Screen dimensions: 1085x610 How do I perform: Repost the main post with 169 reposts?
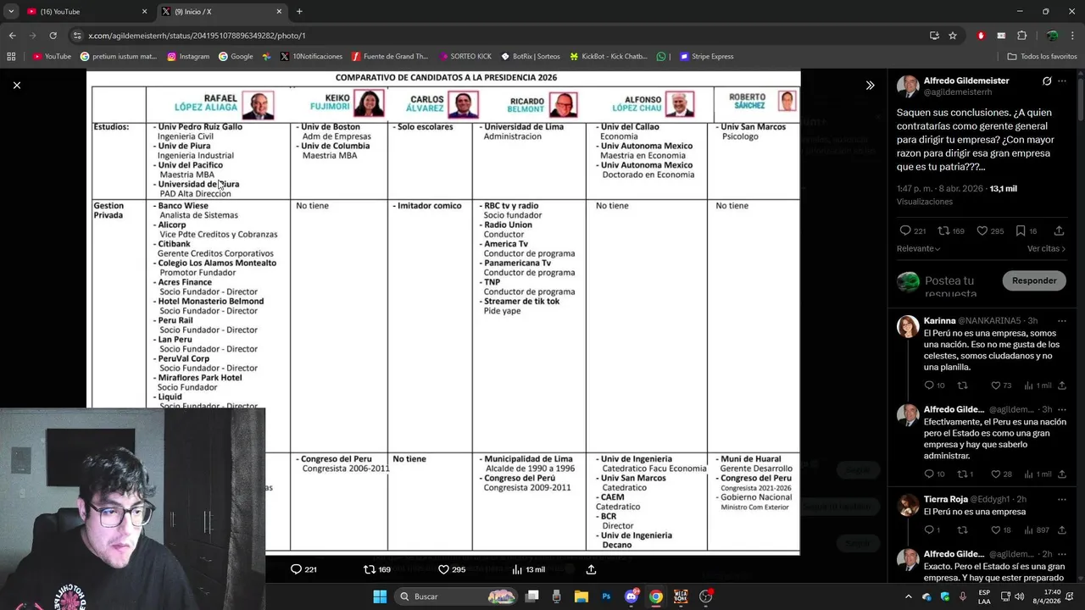pyautogui.click(x=952, y=230)
